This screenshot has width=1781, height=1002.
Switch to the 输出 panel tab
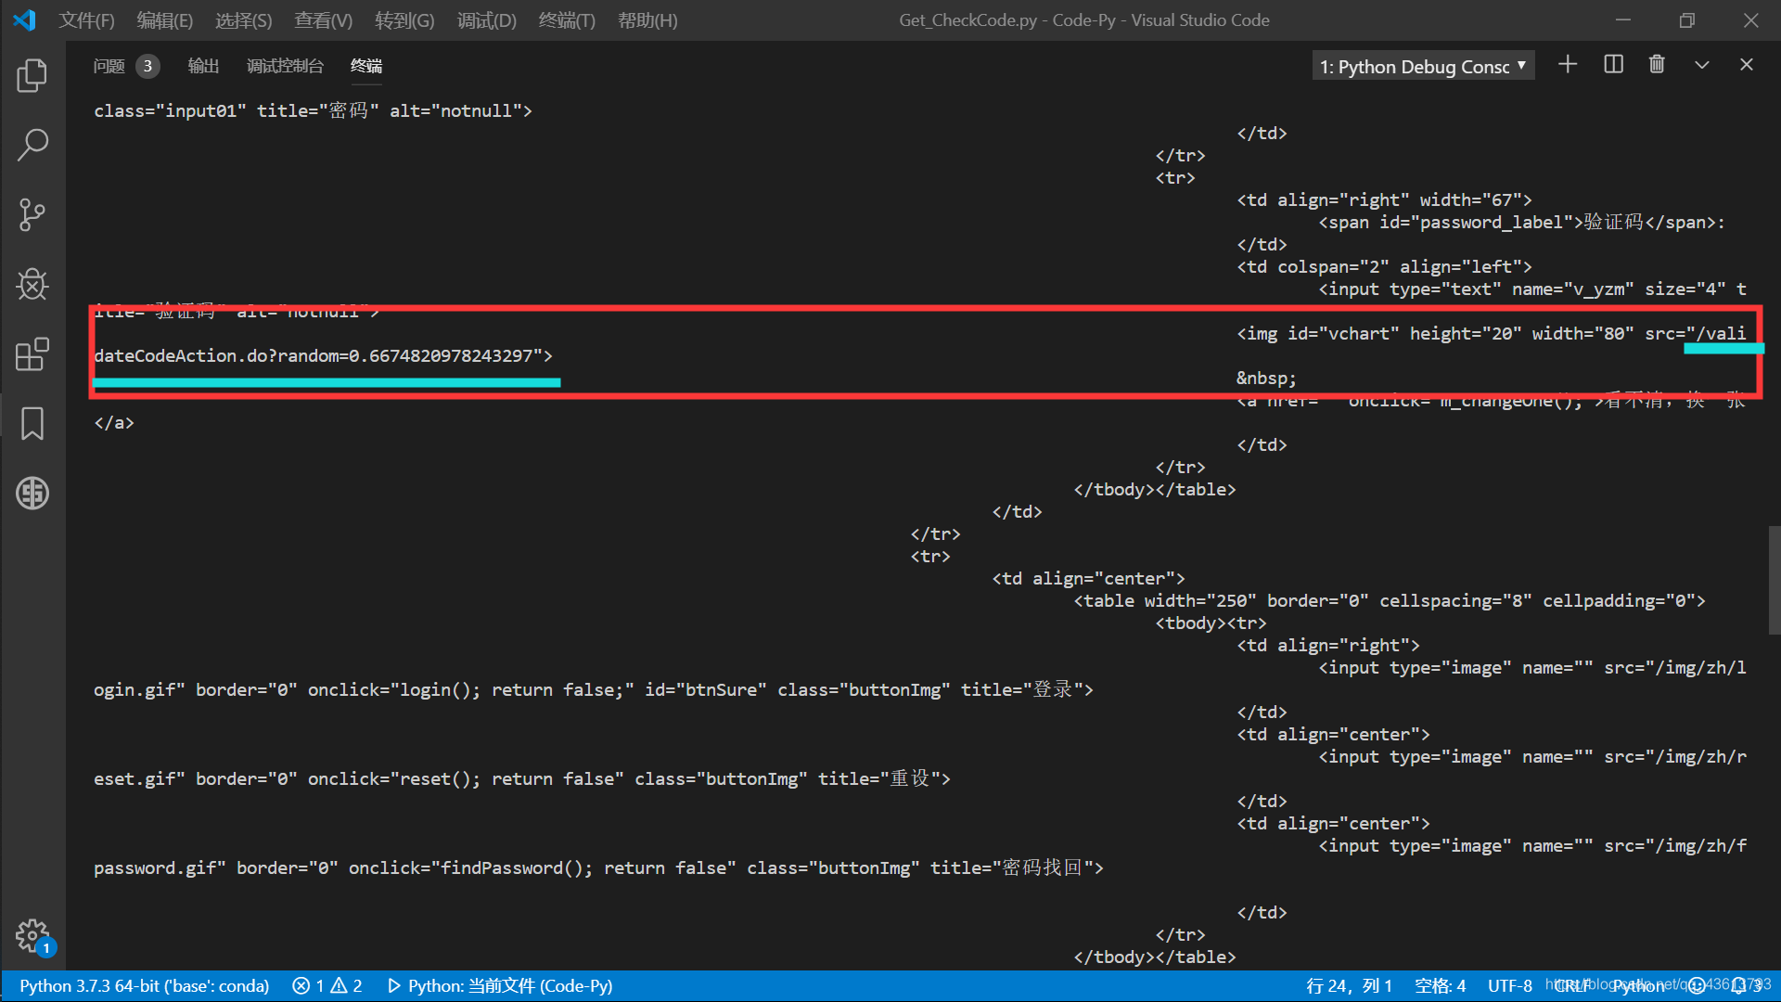[203, 66]
